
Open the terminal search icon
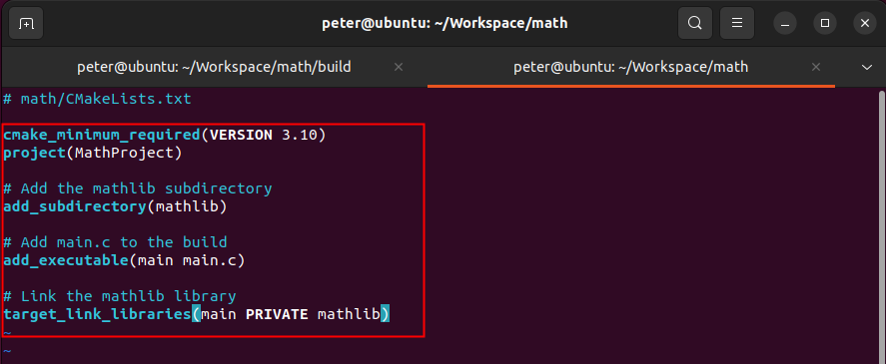click(x=694, y=24)
